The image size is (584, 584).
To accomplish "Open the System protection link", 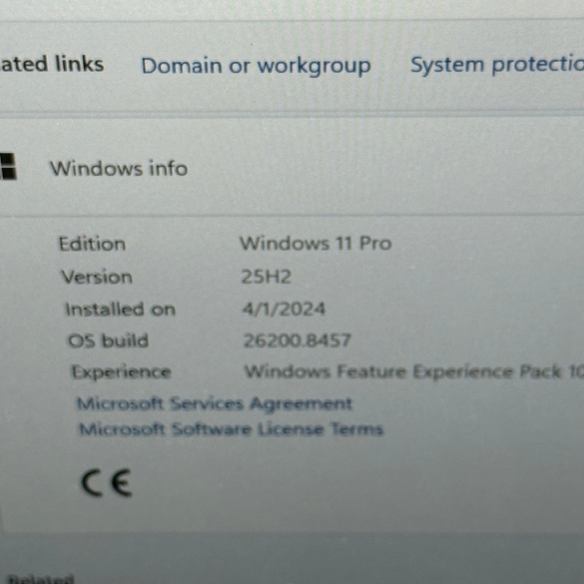I will point(497,65).
